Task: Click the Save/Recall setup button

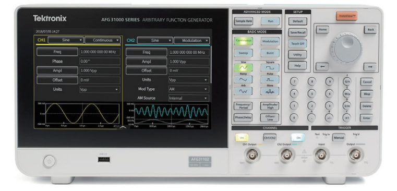Action: pyautogui.click(x=297, y=32)
